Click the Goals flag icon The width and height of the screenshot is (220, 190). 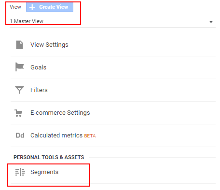(20, 67)
